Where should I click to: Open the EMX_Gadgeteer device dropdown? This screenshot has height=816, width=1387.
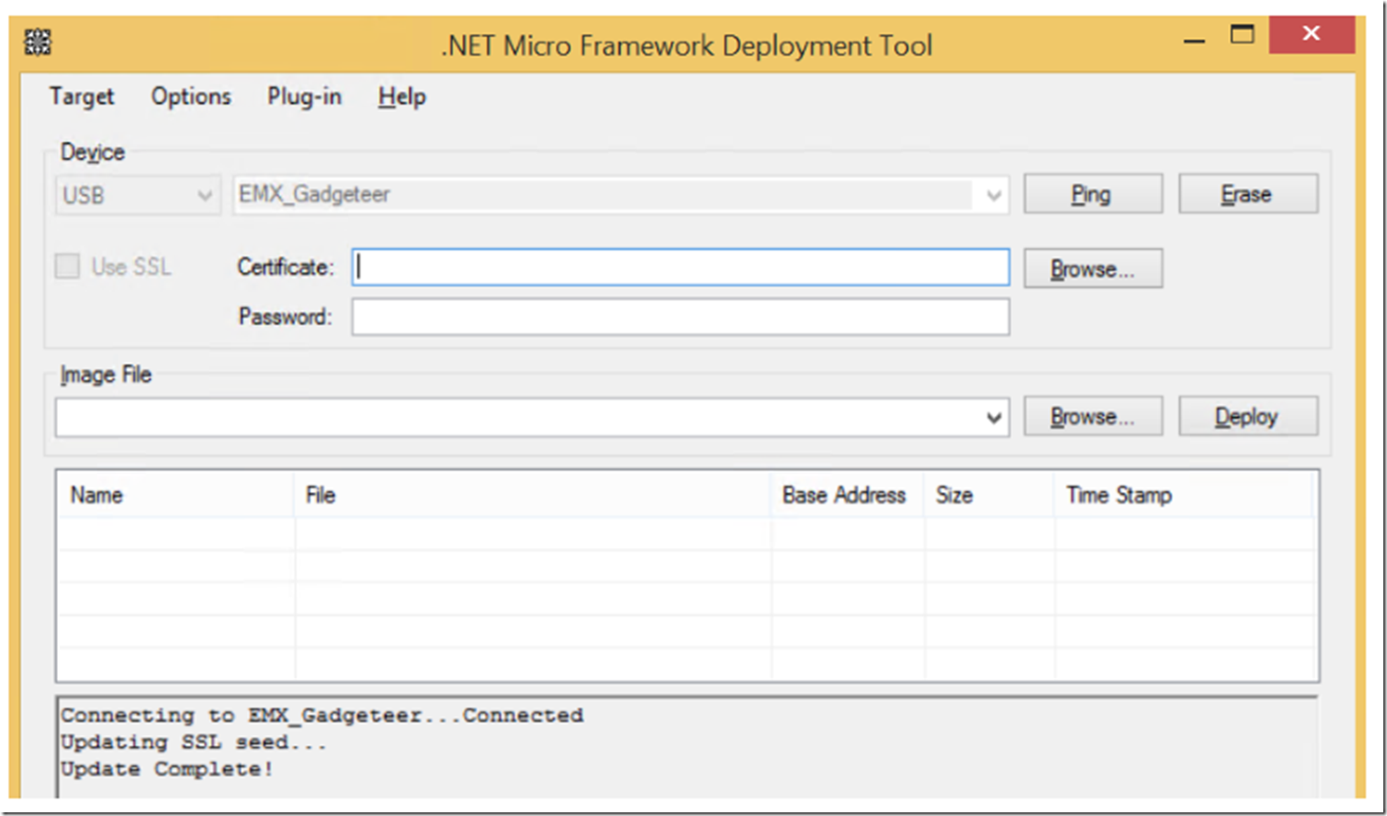click(621, 195)
